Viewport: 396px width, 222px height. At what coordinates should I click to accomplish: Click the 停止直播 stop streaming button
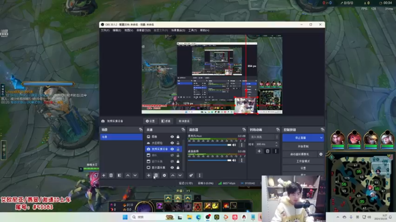[301, 138]
